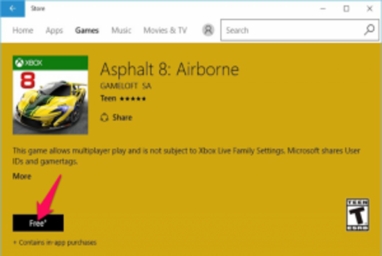The width and height of the screenshot is (382, 256).
Task: Share this game using the Share icon
Action: point(104,118)
